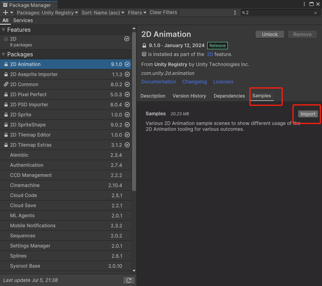Select the Settings Manager package
Image resolution: width=322 pixels, height=286 pixels.
66,246
